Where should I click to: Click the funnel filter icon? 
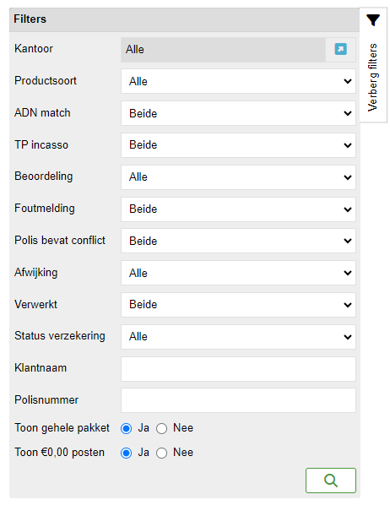373,20
